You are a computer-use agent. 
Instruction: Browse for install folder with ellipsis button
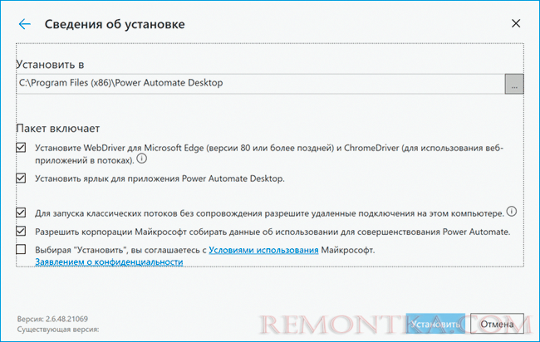pos(514,84)
